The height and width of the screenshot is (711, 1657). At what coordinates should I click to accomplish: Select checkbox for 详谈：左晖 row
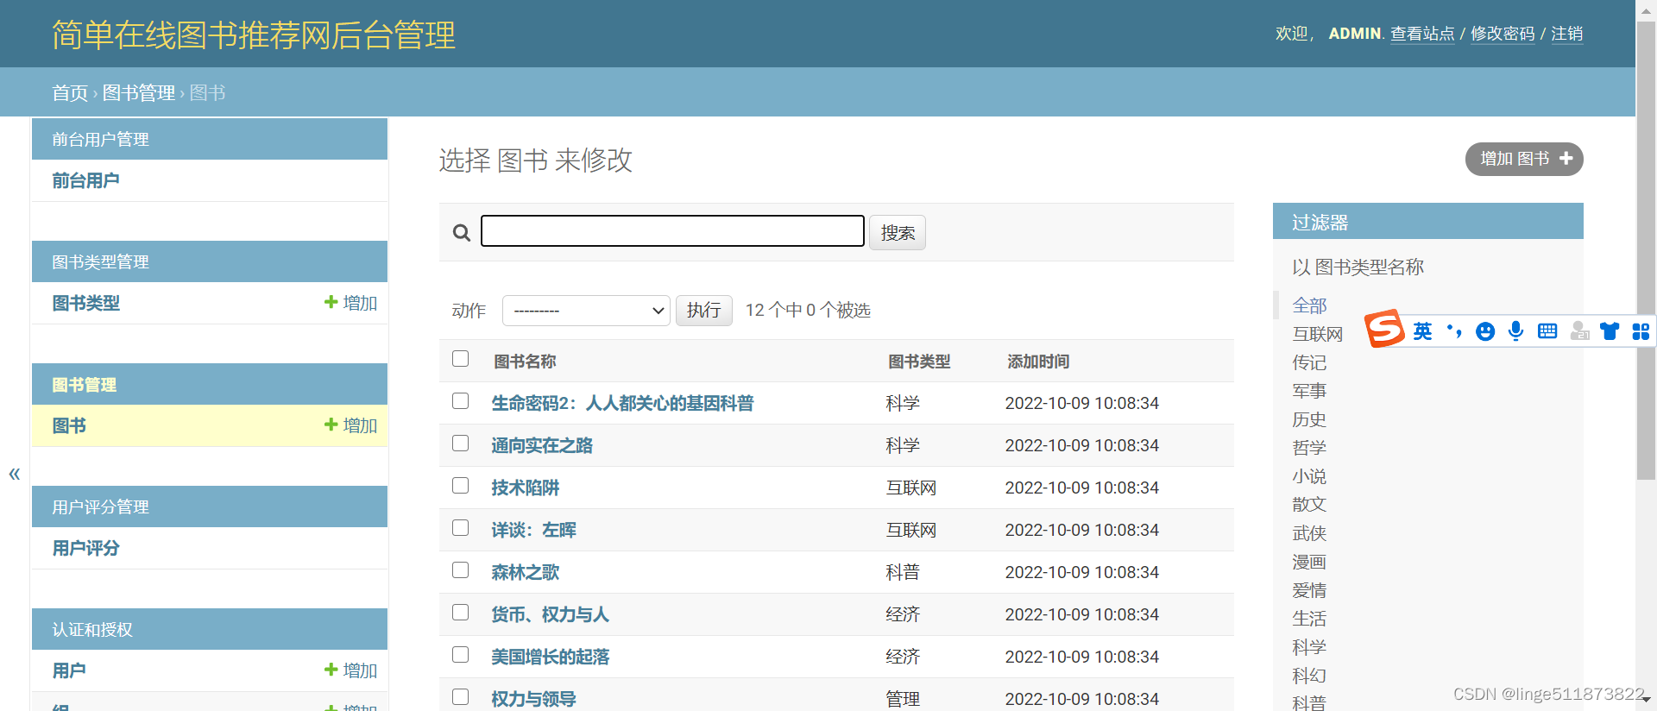[x=461, y=528]
